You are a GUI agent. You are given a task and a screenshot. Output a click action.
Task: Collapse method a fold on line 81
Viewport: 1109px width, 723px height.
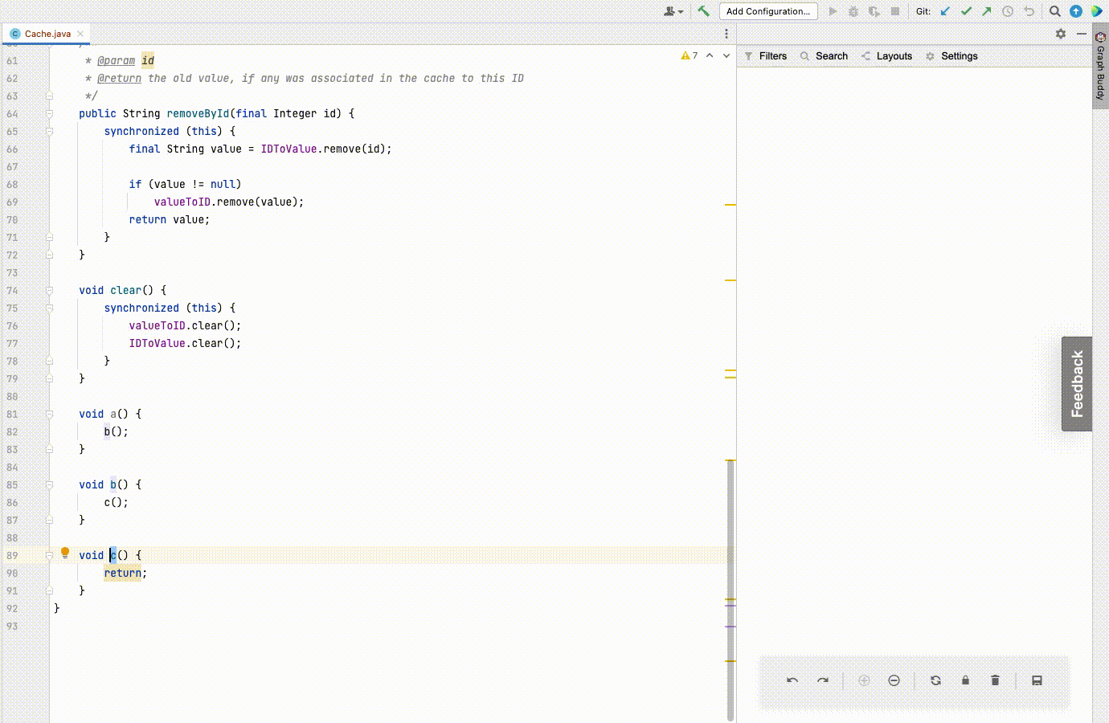[x=49, y=414]
